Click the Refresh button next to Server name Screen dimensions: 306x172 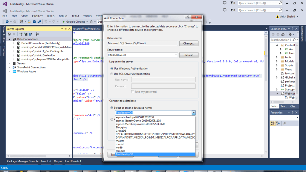[x=189, y=55]
